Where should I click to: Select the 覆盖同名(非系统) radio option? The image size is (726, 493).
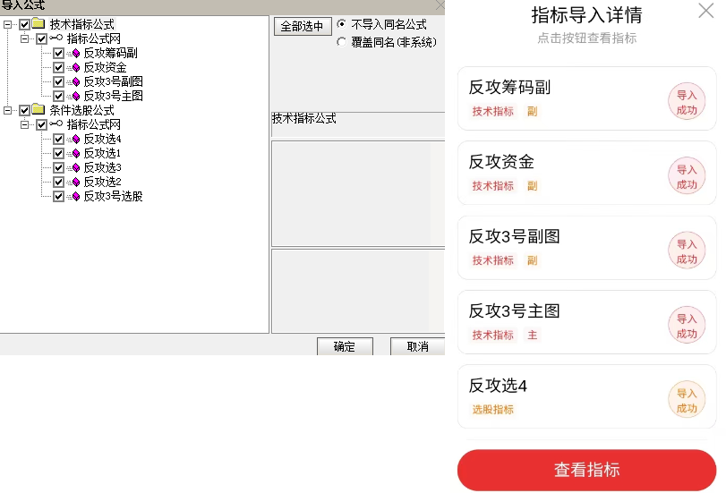(342, 42)
